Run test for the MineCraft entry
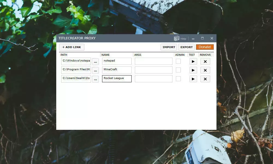The image size is (273, 164). (x=193, y=70)
